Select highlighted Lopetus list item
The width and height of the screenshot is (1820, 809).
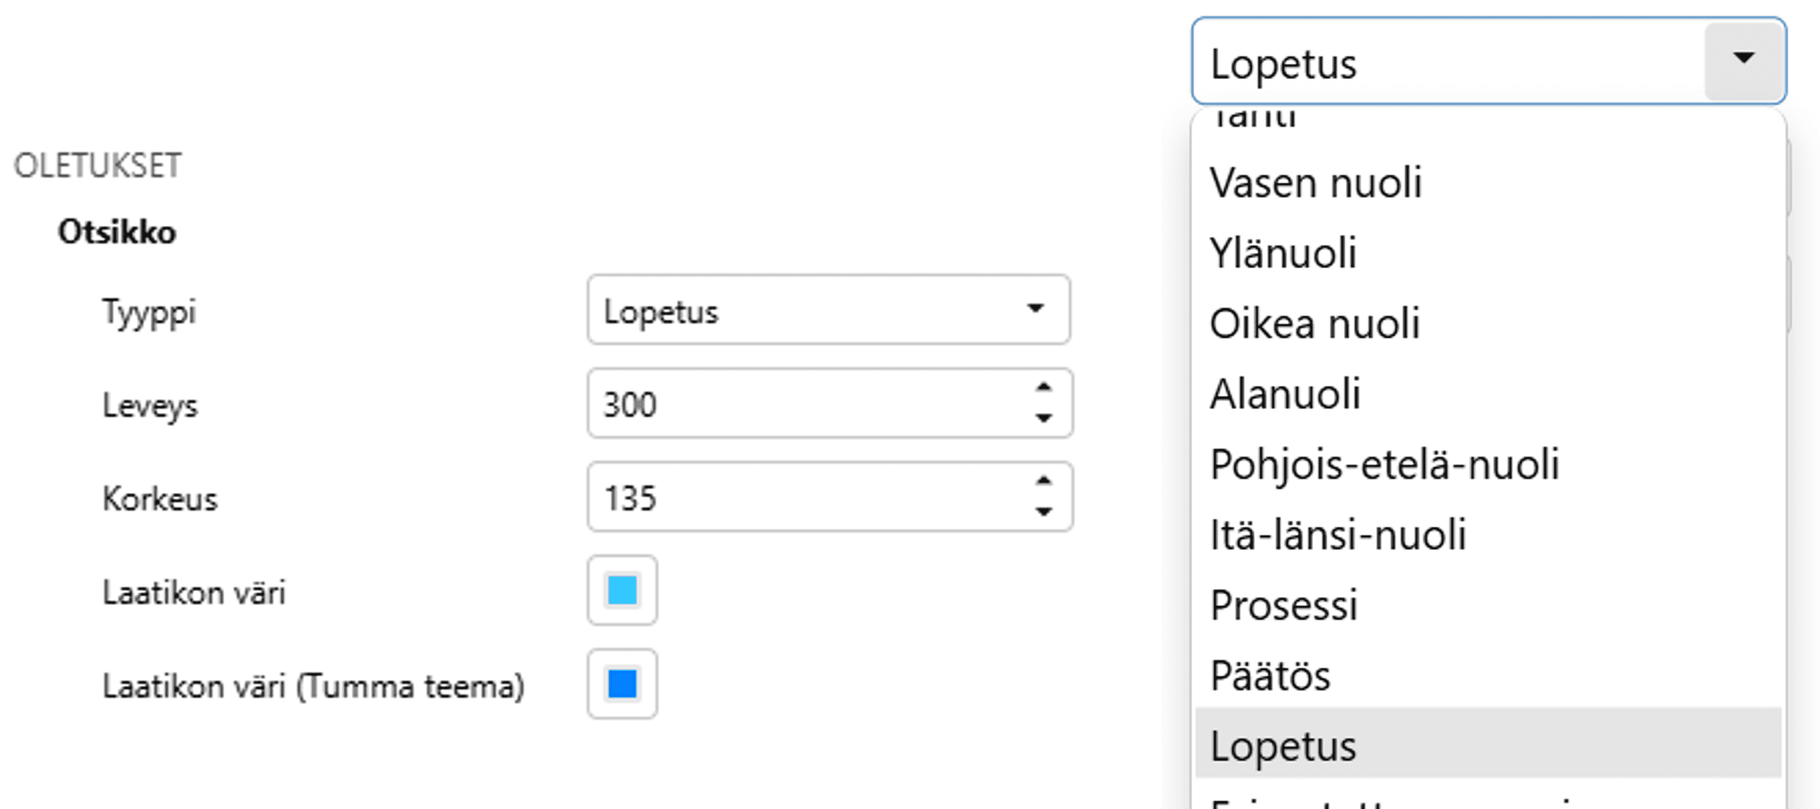point(1283,746)
